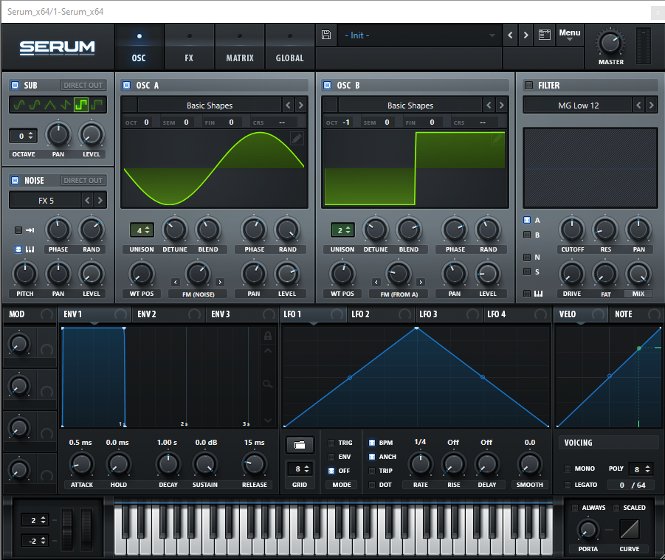
Task: Click the VELO modulation source circle
Action: tap(598, 314)
